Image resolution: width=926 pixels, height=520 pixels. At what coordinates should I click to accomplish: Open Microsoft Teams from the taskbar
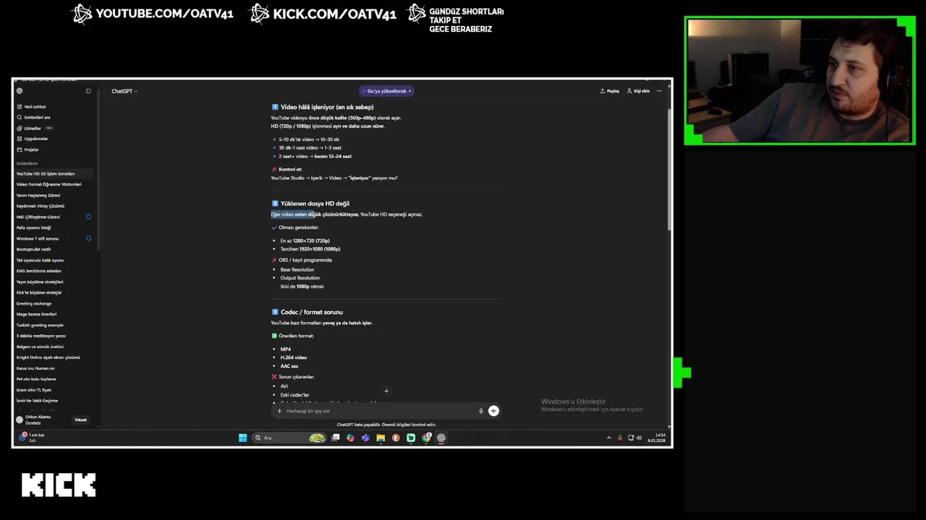point(365,438)
